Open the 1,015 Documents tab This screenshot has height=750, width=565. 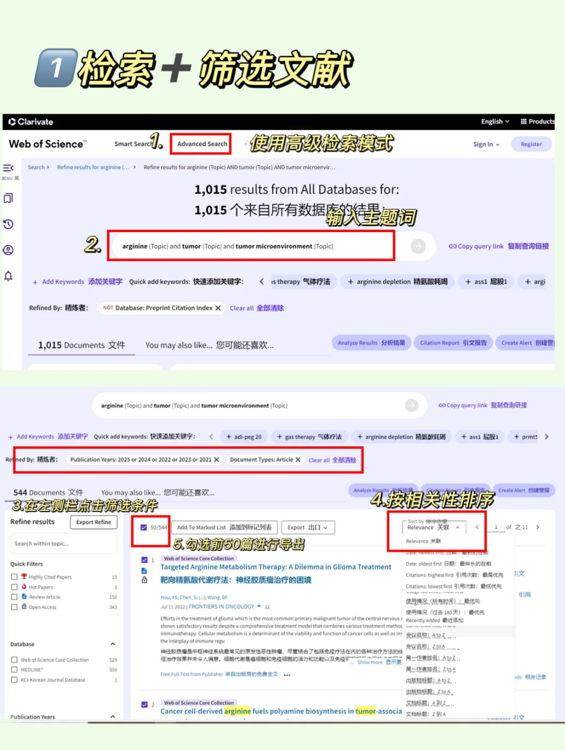tap(82, 345)
